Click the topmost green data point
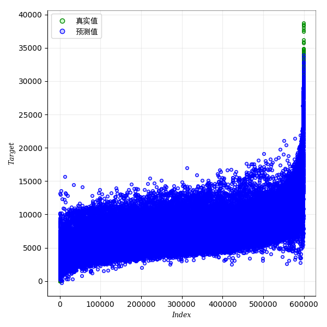 (x=304, y=23)
